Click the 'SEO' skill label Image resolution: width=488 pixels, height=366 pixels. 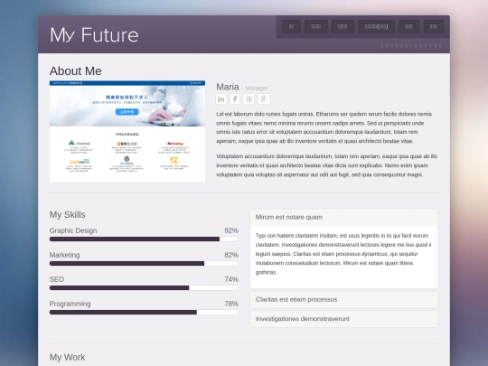(57, 279)
